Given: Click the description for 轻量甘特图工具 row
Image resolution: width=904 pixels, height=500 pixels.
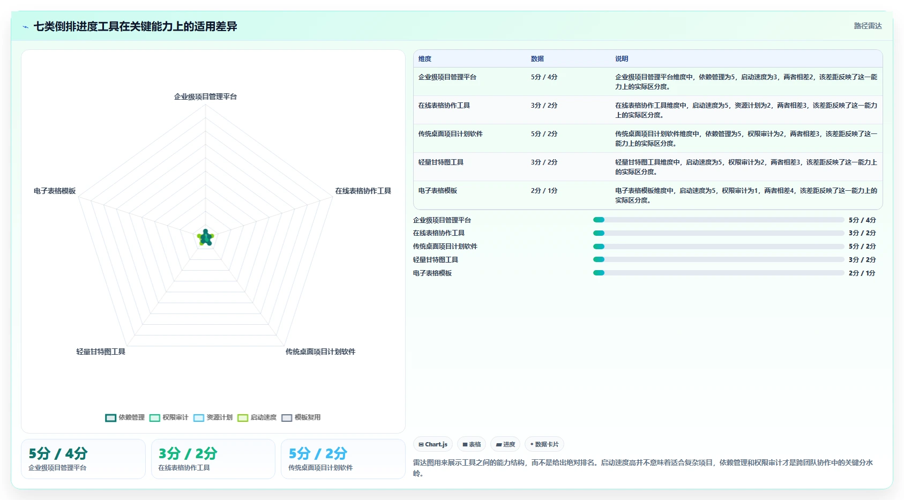Looking at the screenshot, I should (x=746, y=167).
